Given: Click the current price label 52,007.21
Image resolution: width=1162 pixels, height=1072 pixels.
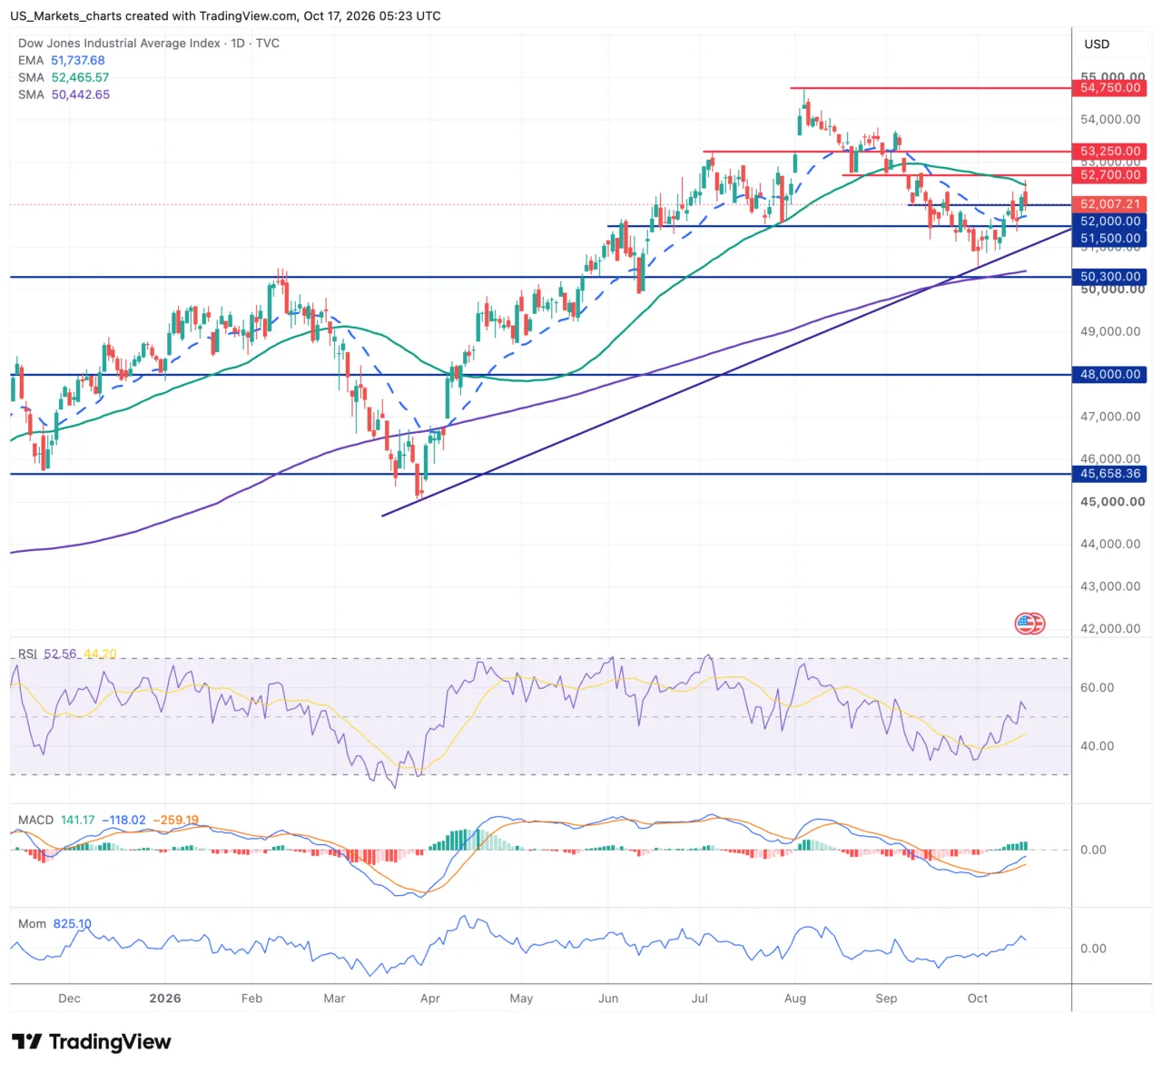Looking at the screenshot, I should [1109, 204].
